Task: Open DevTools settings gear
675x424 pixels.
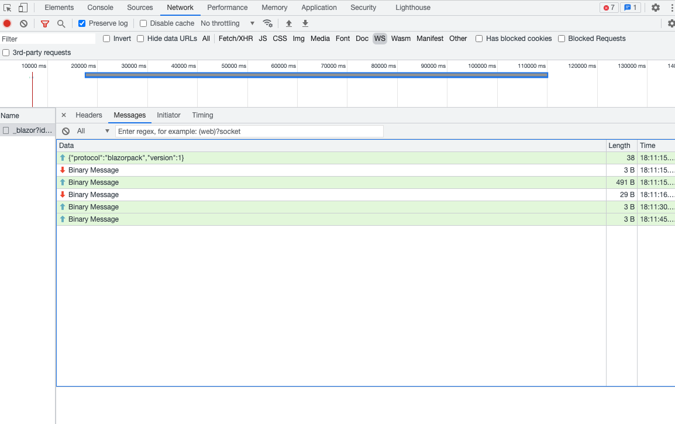Action: [x=656, y=8]
